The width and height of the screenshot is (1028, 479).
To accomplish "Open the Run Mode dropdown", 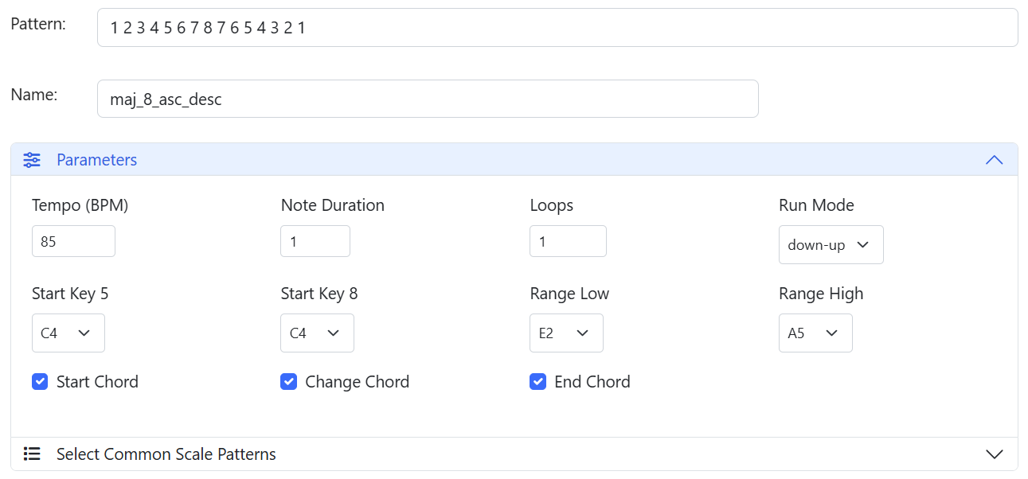I will click(x=831, y=245).
